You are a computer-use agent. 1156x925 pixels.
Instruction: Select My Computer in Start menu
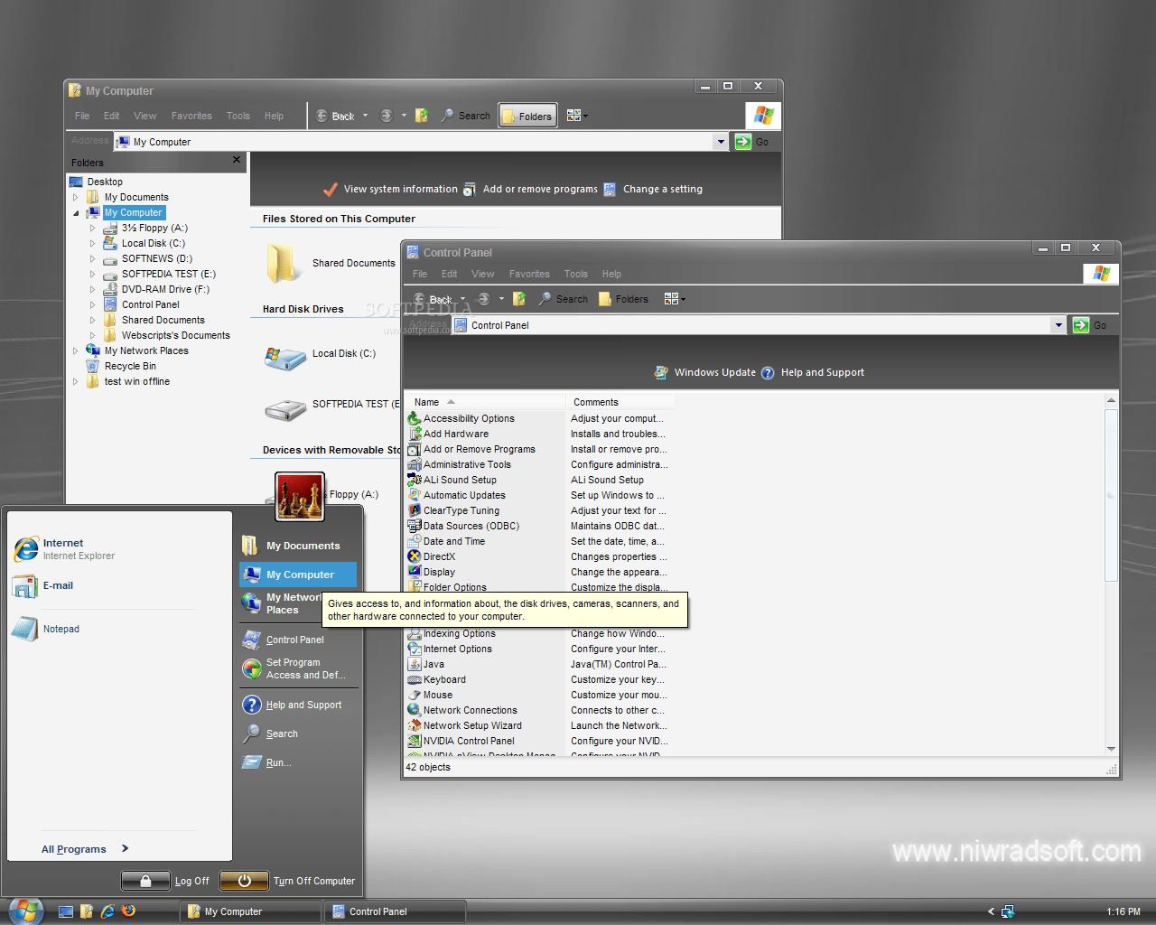(298, 575)
